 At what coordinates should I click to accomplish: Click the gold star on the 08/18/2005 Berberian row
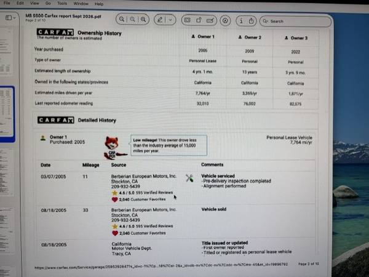pyautogui.click(x=115, y=227)
